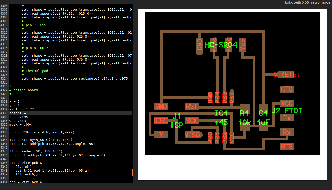Screen dimensions: 332x190
Task: Place cursor on 'width = 1.22' line
Action: pos(22,109)
